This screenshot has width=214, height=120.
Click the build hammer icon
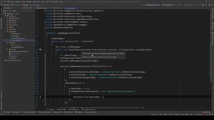142,5
